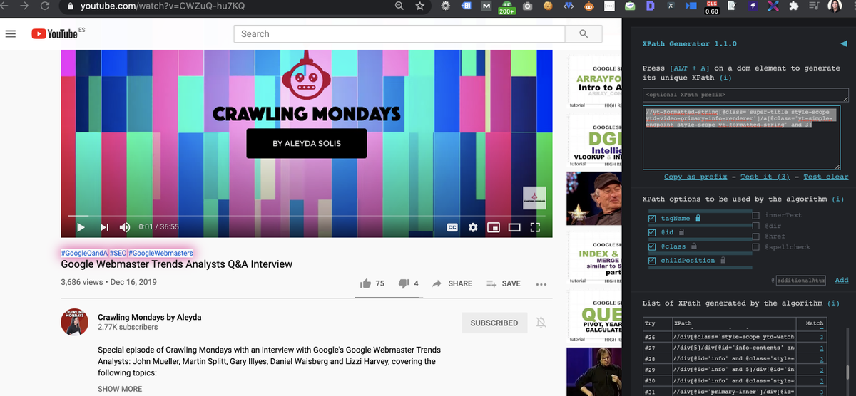Open info (i) beside XPath options heading
856x396 pixels.
tap(838, 199)
